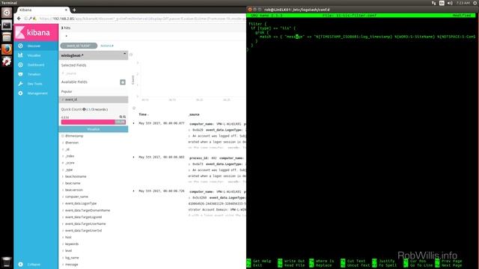Image resolution: width=479 pixels, height=269 pixels.
Task: Expand the query bar arrow under hits
Action: (67, 36)
